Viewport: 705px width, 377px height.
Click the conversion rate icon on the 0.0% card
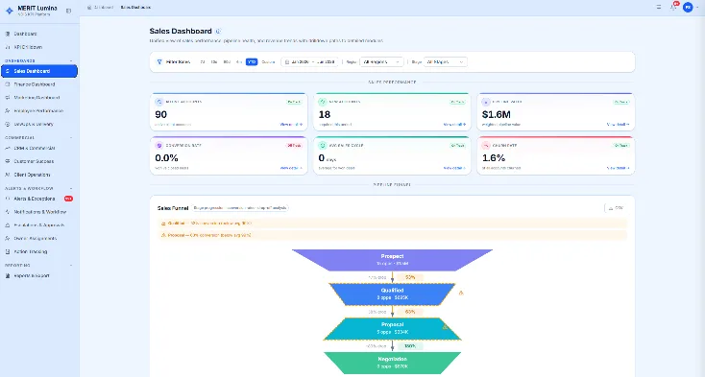(158, 146)
